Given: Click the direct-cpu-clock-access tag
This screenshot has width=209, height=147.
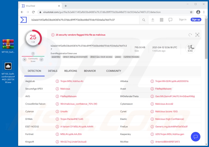Looking at the screenshot, I should 101,57.
